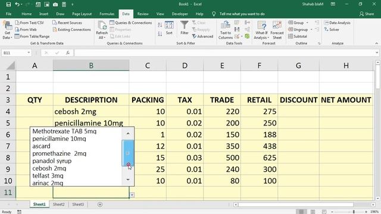Click From Table/Range
Screen dimensions: 381x214
pos(32,36)
